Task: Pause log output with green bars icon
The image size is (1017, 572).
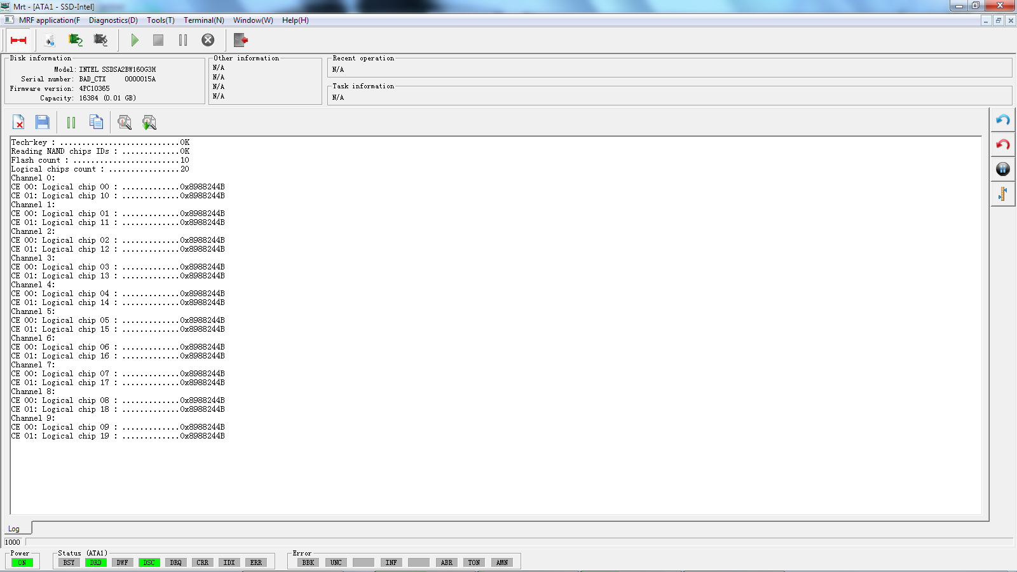Action: pyautogui.click(x=71, y=122)
